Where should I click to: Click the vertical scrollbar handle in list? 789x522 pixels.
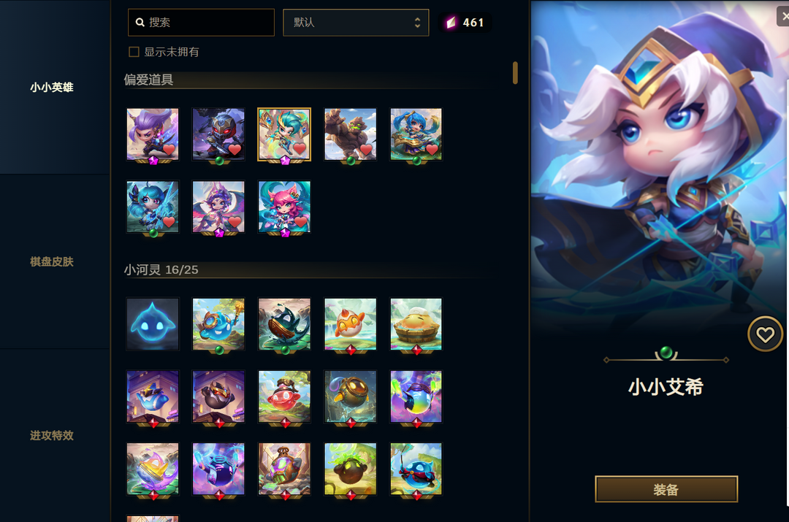pos(515,73)
